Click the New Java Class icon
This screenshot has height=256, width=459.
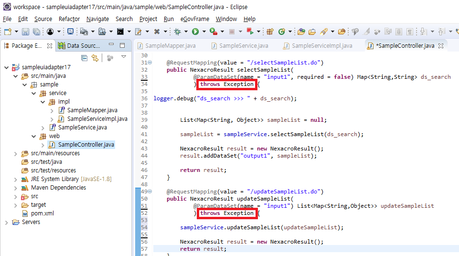pos(282,32)
